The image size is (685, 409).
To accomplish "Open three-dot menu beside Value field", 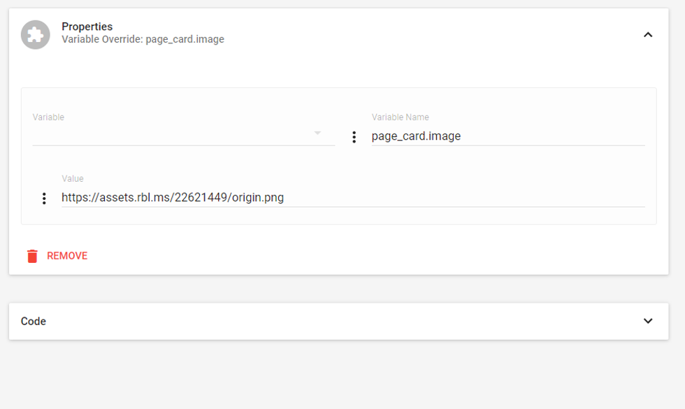I will point(44,199).
